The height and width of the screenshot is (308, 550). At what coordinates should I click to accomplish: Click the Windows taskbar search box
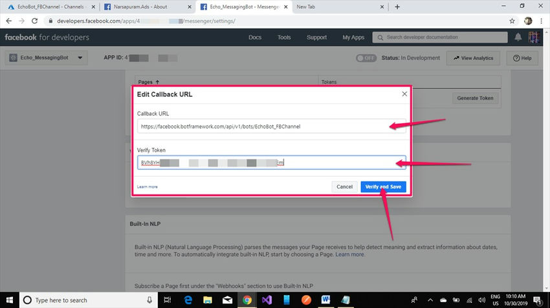pos(88,300)
